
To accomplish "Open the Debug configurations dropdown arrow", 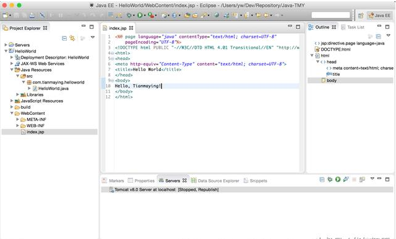I will tap(134, 15).
